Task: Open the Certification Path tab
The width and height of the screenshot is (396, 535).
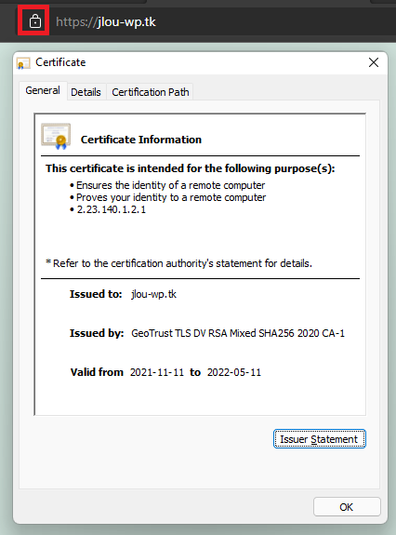Action: point(151,92)
